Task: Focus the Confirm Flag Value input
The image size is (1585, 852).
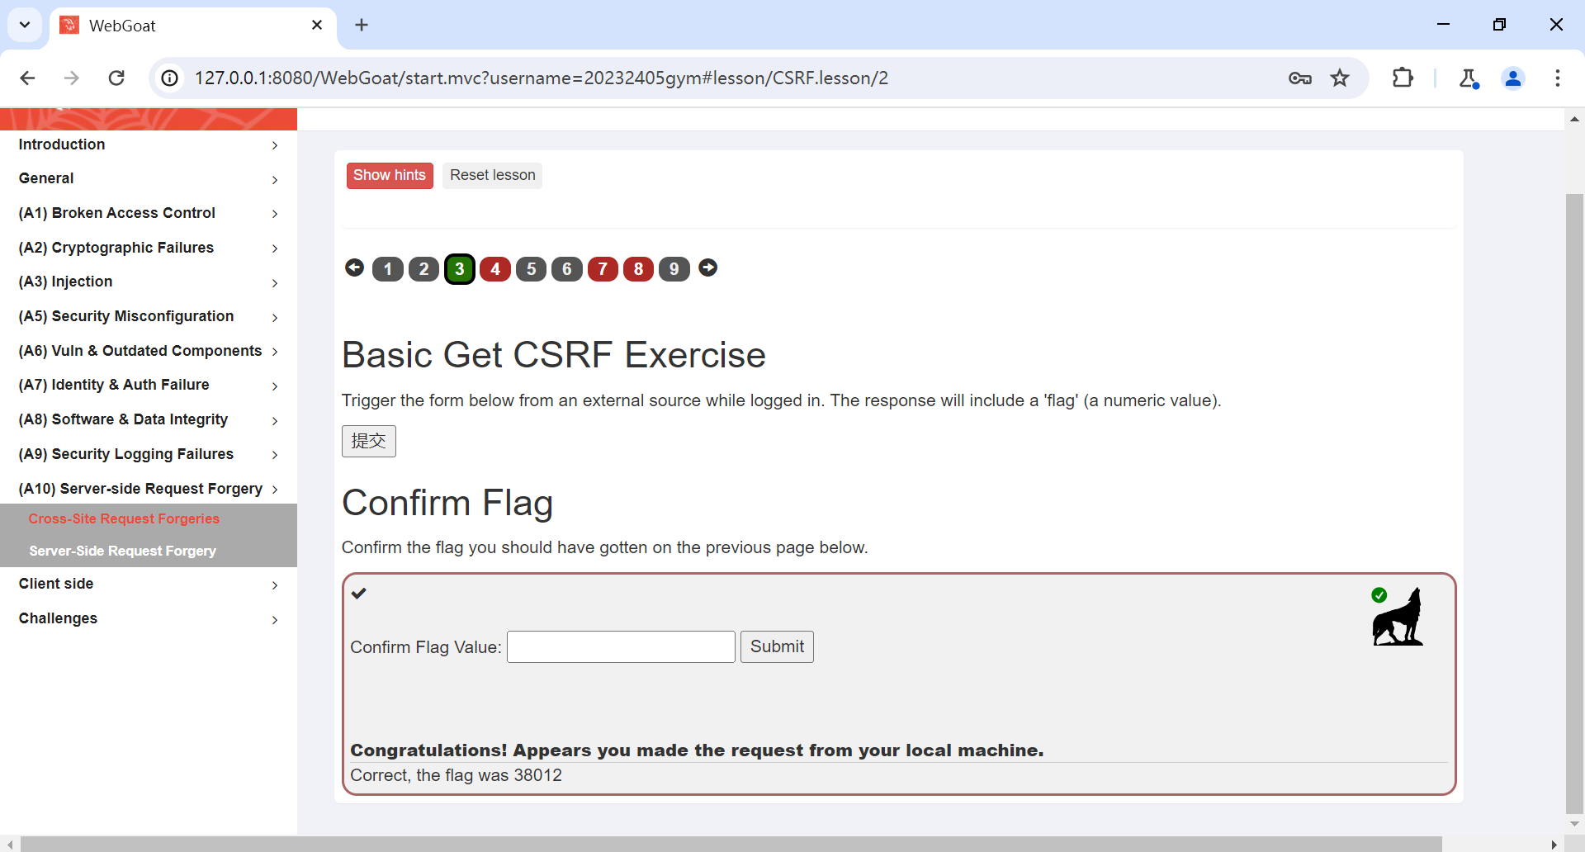Action: (x=621, y=646)
